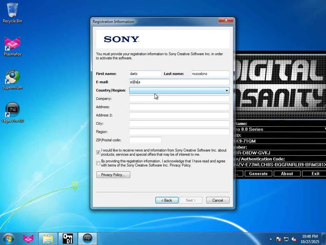Toggle the receive news and information checkbox
The image size is (326, 245).
click(x=98, y=152)
